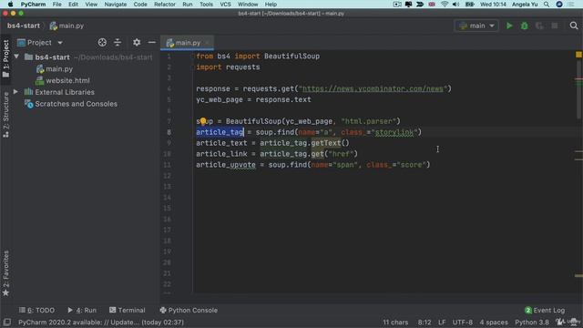583x328 pixels.
Task: Open the main run configuration dropdown
Action: [x=476, y=26]
